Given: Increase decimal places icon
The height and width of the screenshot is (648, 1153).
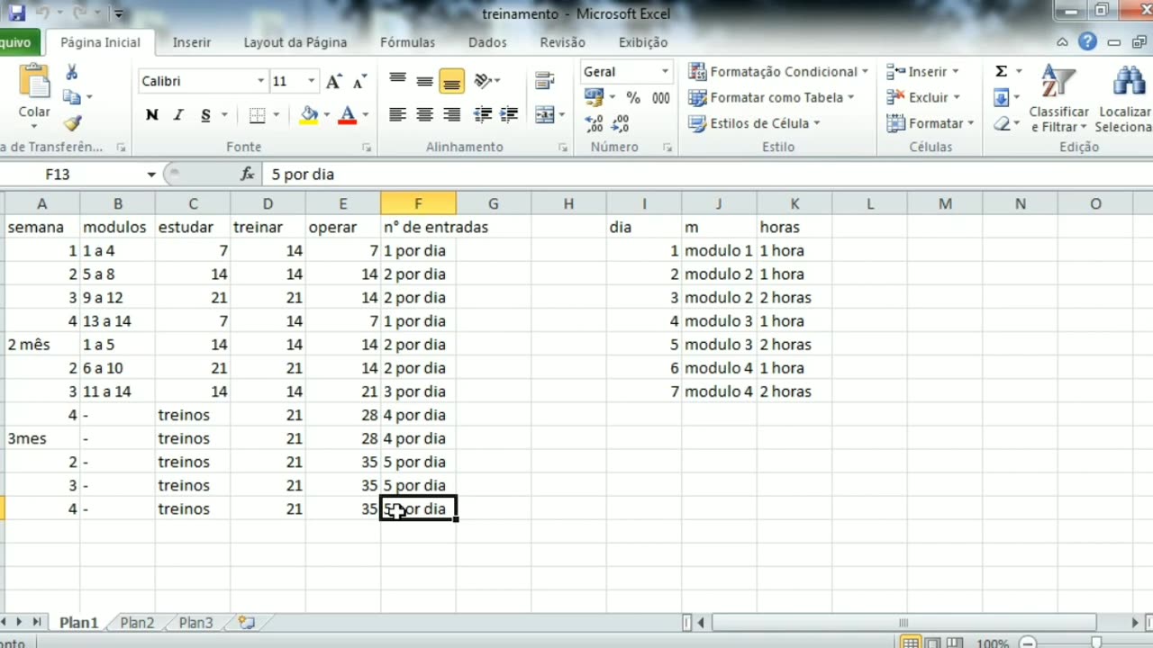Looking at the screenshot, I should pos(594,123).
